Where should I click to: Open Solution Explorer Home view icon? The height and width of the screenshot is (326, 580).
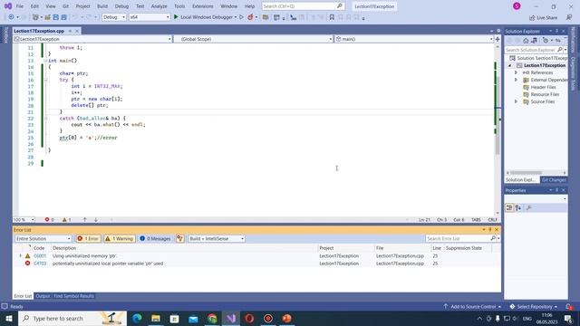[526, 41]
